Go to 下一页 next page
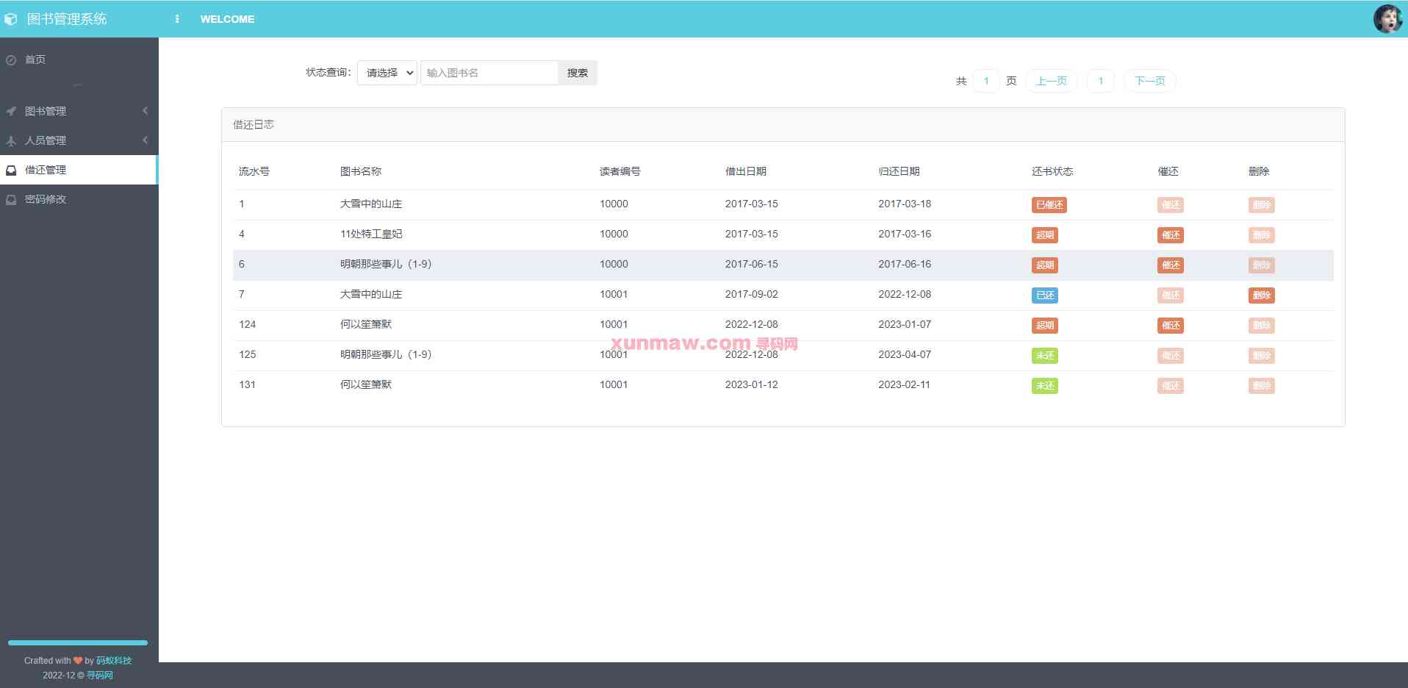This screenshot has height=688, width=1408. click(x=1149, y=81)
